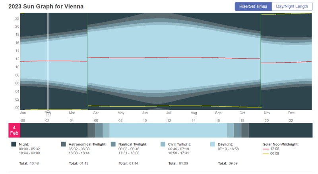This screenshot has height=174, width=318.
Task: Click the solar midnight time 00:08
Action: 275,153
